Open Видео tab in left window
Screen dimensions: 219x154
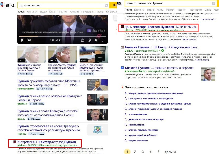43,11
